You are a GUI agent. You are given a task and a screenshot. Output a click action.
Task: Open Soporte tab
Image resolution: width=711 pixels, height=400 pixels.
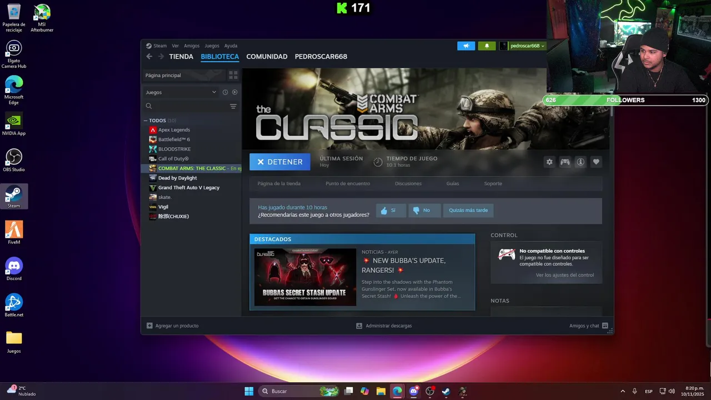click(493, 183)
